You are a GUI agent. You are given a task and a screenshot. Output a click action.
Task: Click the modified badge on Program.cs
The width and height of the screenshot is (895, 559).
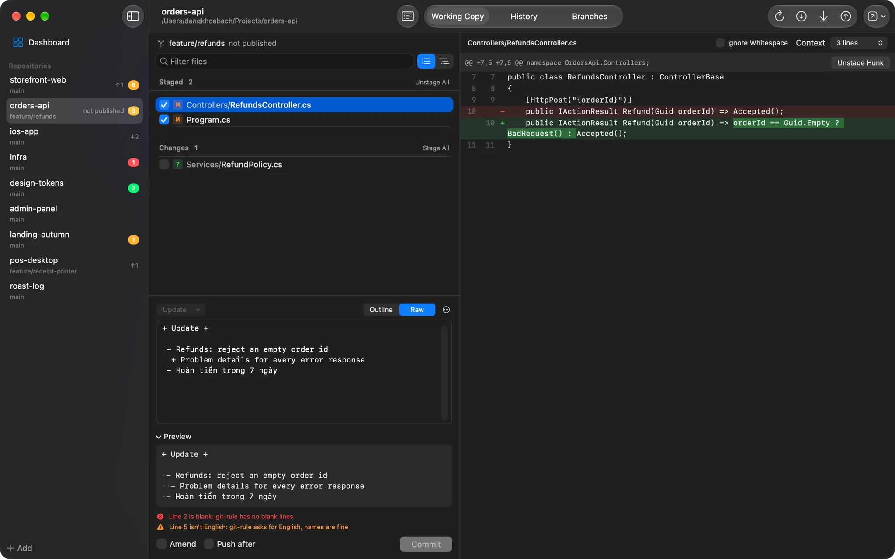[x=177, y=120]
